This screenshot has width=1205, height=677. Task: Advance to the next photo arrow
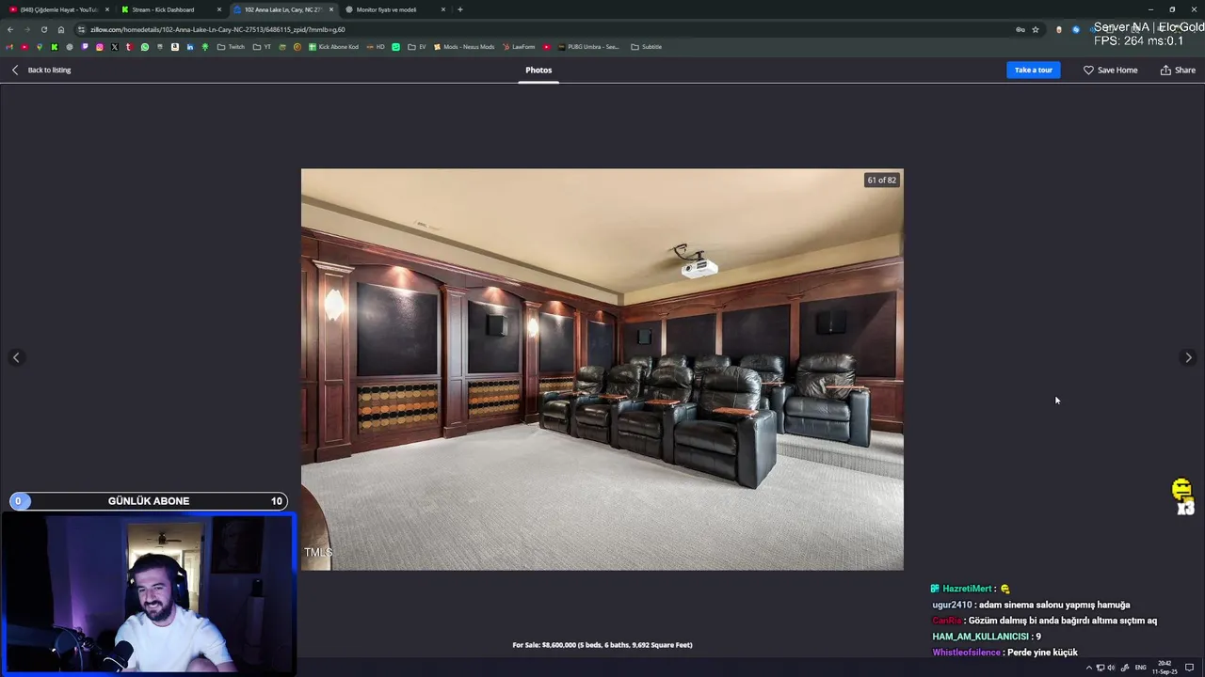coord(1188,357)
